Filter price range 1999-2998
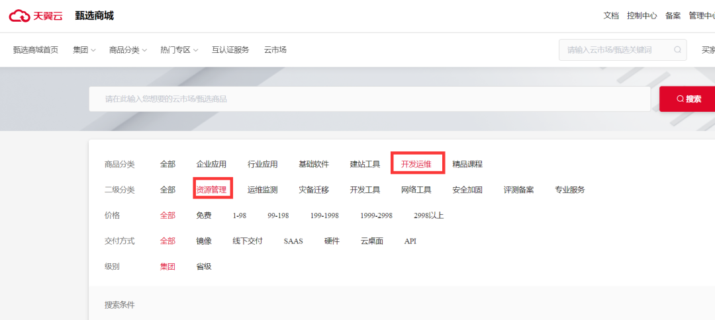This screenshot has width=715, height=320. coord(376,216)
